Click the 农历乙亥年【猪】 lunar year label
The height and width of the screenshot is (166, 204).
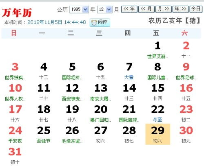pyautogui.click(x=174, y=21)
